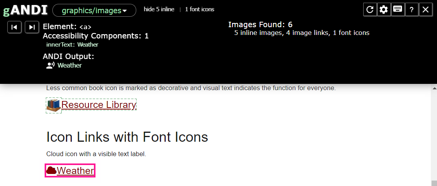Go to previous element button
The height and width of the screenshot is (186, 437).
[x=14, y=27]
